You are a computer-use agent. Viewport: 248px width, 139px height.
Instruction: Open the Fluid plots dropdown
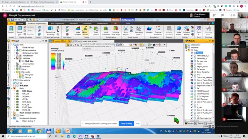pyautogui.click(x=96, y=31)
